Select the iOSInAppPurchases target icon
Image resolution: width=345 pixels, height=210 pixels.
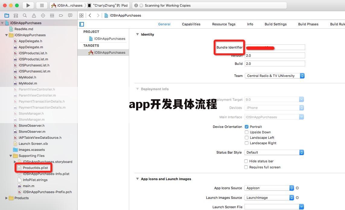(91, 52)
